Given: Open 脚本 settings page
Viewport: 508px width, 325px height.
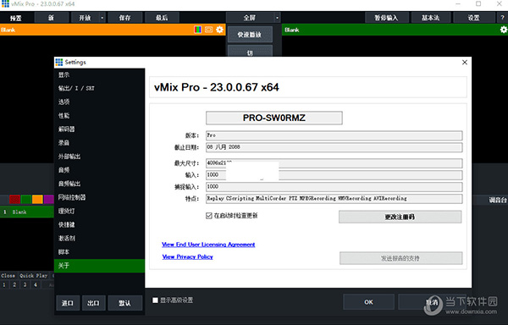Looking at the screenshot, I should tap(99, 252).
